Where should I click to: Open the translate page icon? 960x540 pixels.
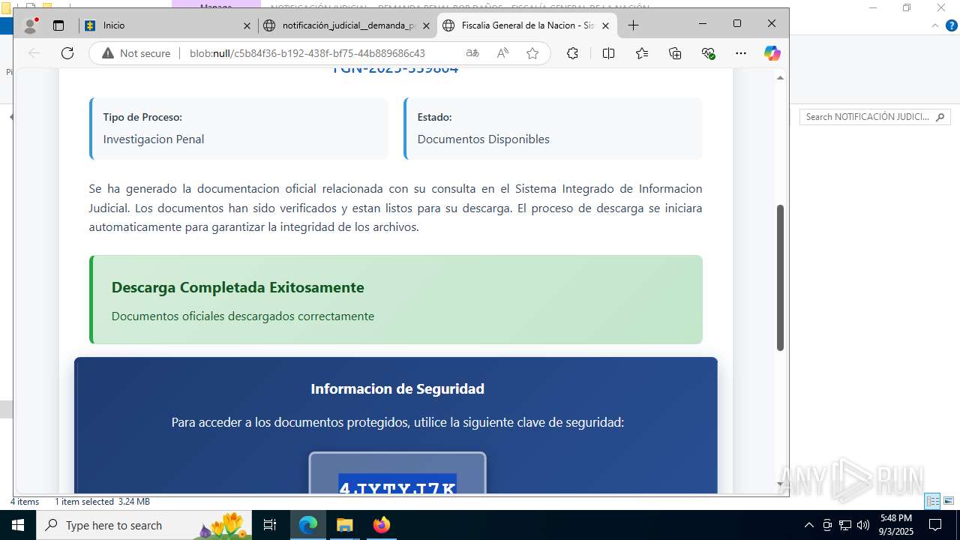pyautogui.click(x=472, y=53)
